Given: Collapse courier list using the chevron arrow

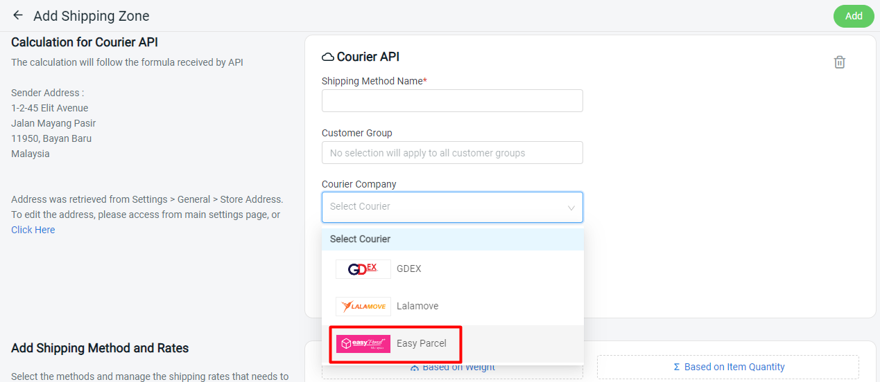Looking at the screenshot, I should coord(571,208).
